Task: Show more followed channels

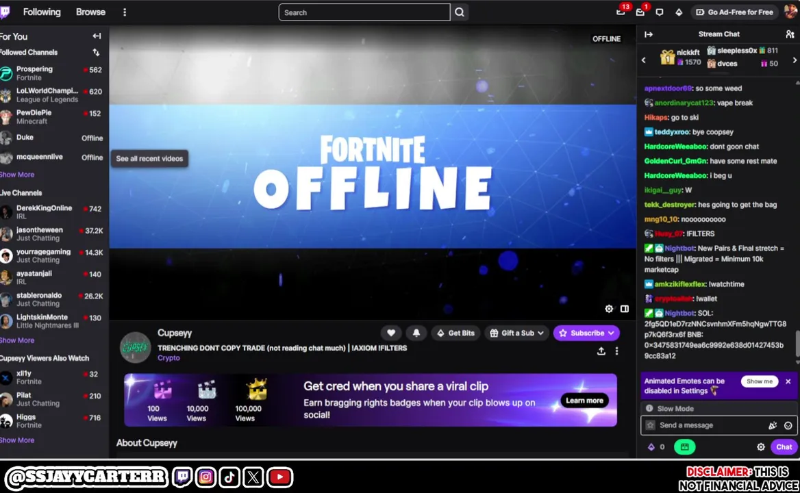Action: click(17, 175)
